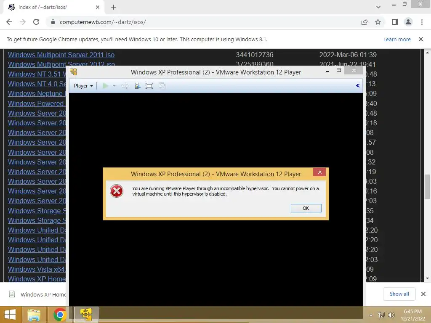Open a new Chrome tab

pyautogui.click(x=114, y=7)
